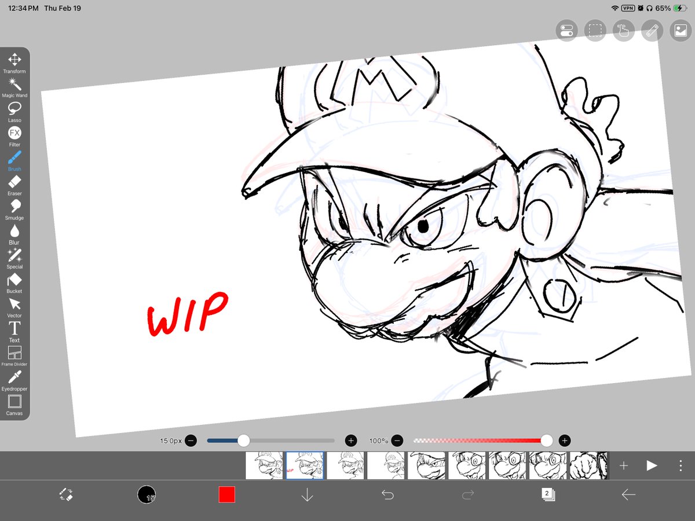Open the dashed selection area tool
Screen dimensions: 695x521
tap(595, 31)
